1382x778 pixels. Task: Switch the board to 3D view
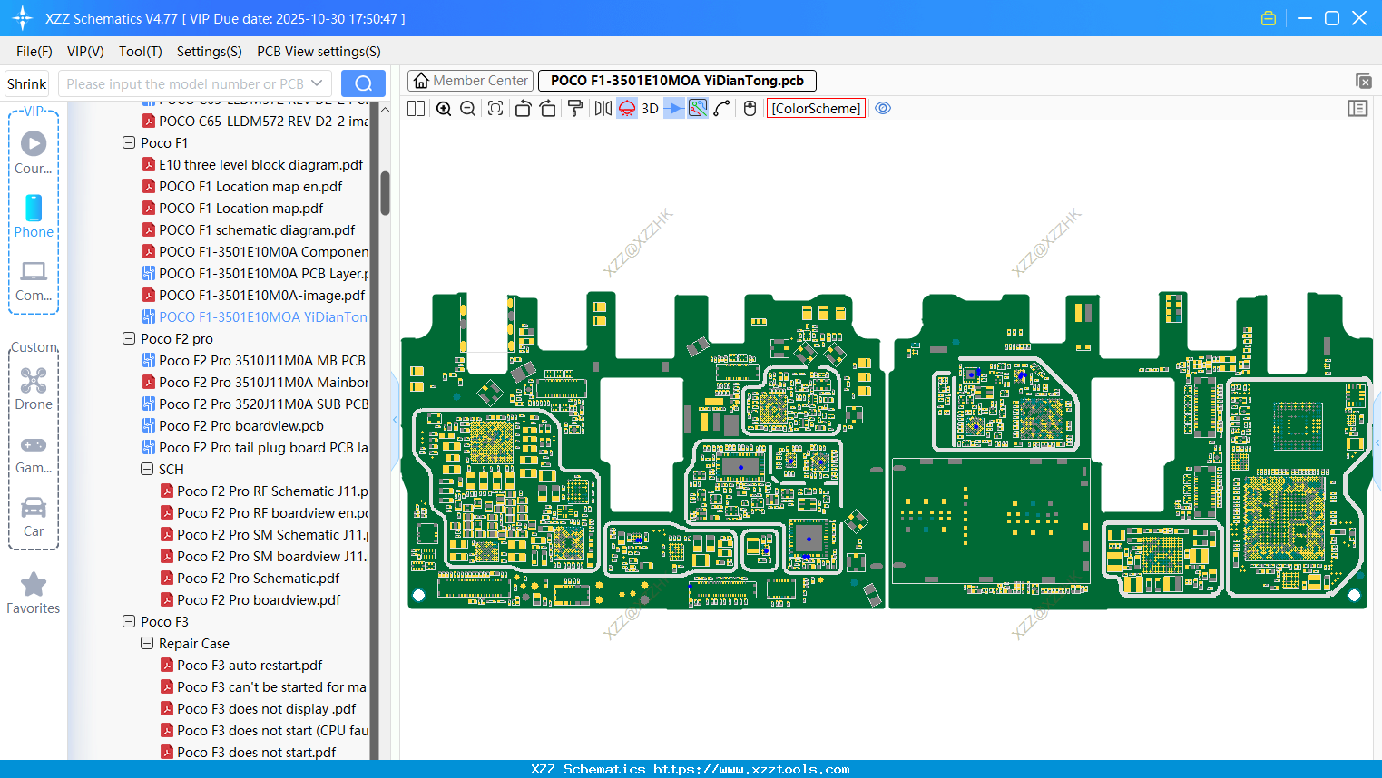pyautogui.click(x=650, y=108)
